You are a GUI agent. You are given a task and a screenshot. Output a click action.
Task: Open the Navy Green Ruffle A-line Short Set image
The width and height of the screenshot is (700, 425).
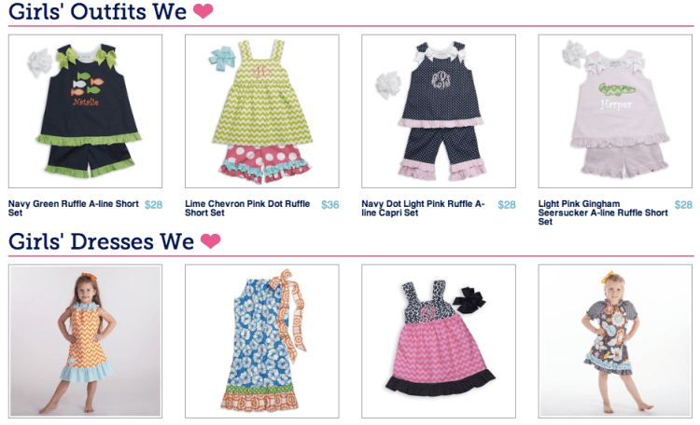click(85, 111)
